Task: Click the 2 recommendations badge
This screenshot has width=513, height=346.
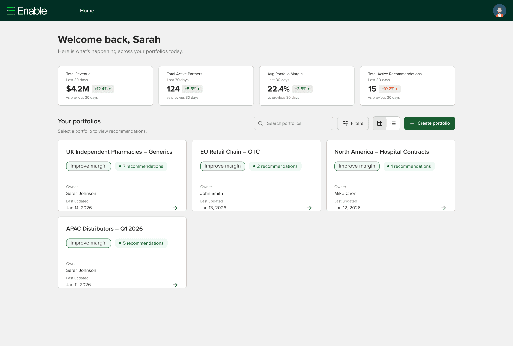Action: pos(275,166)
